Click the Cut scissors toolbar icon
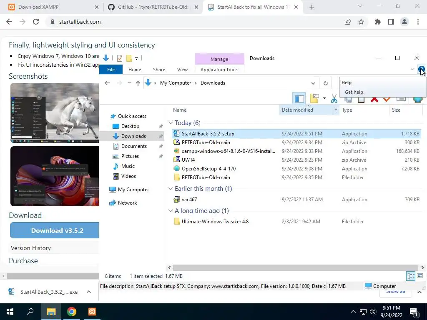This screenshot has width=427, height=320. [x=334, y=98]
